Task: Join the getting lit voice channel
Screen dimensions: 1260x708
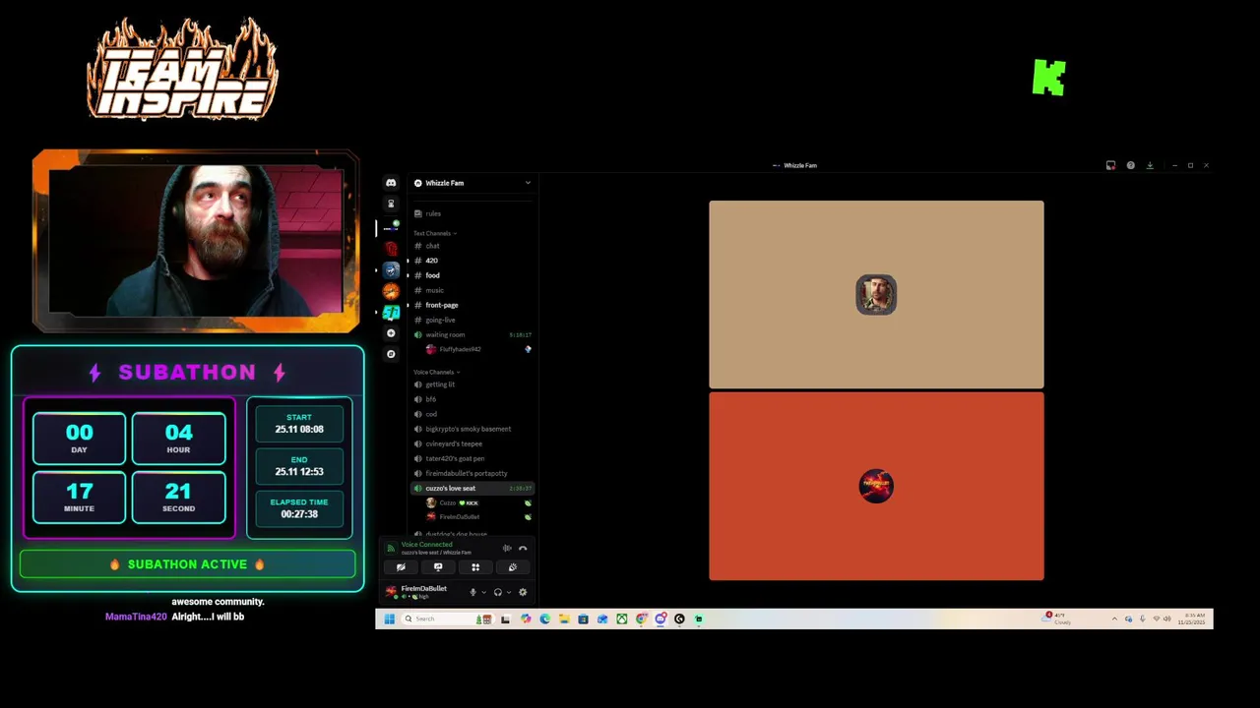Action: point(473,384)
